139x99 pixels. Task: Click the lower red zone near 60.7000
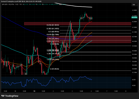tap(89, 39)
